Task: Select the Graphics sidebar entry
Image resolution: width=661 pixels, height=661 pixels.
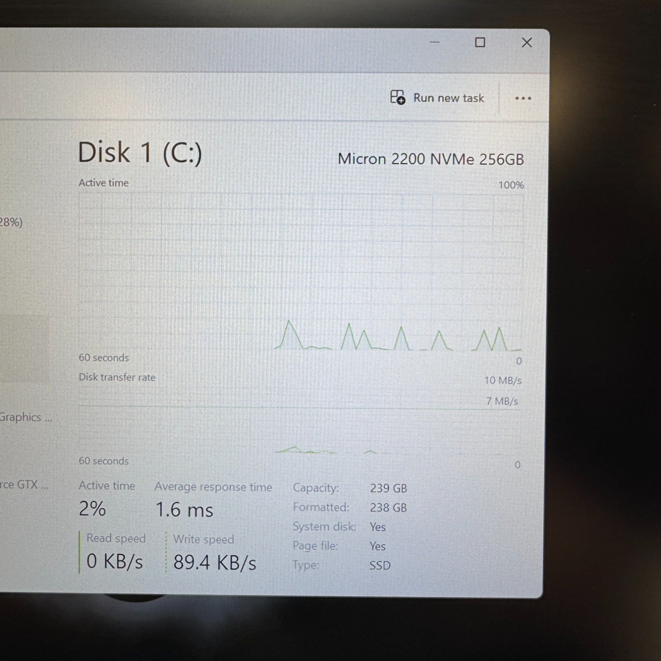Action: click(26, 417)
